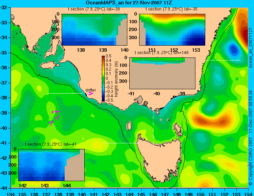Click the height anomaly vertical color bar
This screenshot has width=254, height=196.
coord(103,78)
